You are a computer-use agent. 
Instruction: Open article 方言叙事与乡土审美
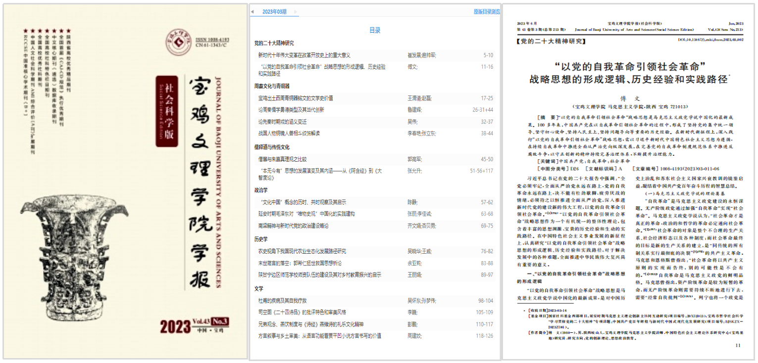tap(320, 336)
